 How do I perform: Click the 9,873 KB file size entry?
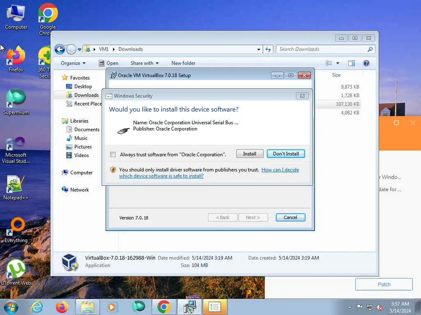tap(350, 87)
